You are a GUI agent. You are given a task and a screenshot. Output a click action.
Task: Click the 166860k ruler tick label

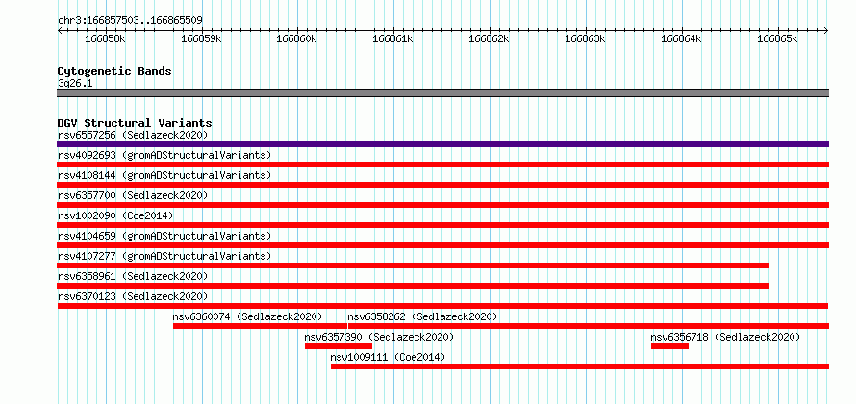tap(297, 38)
